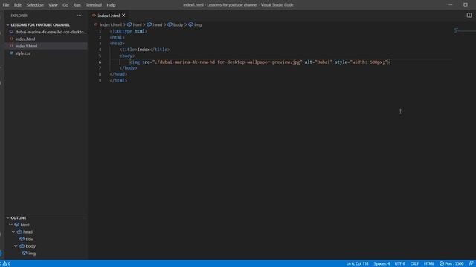The image size is (476, 267).
Task: Click Ln 6, Col 111 to go to line
Action: tap(357, 264)
